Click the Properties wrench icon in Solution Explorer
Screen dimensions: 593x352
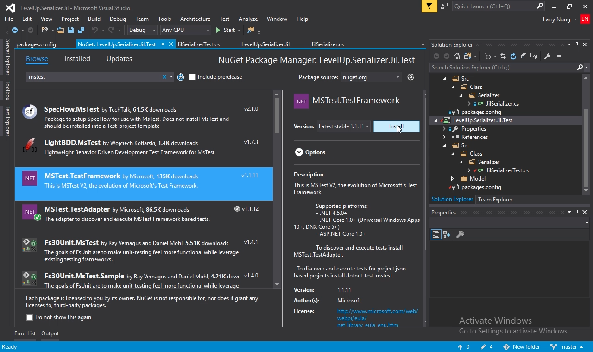coord(547,56)
